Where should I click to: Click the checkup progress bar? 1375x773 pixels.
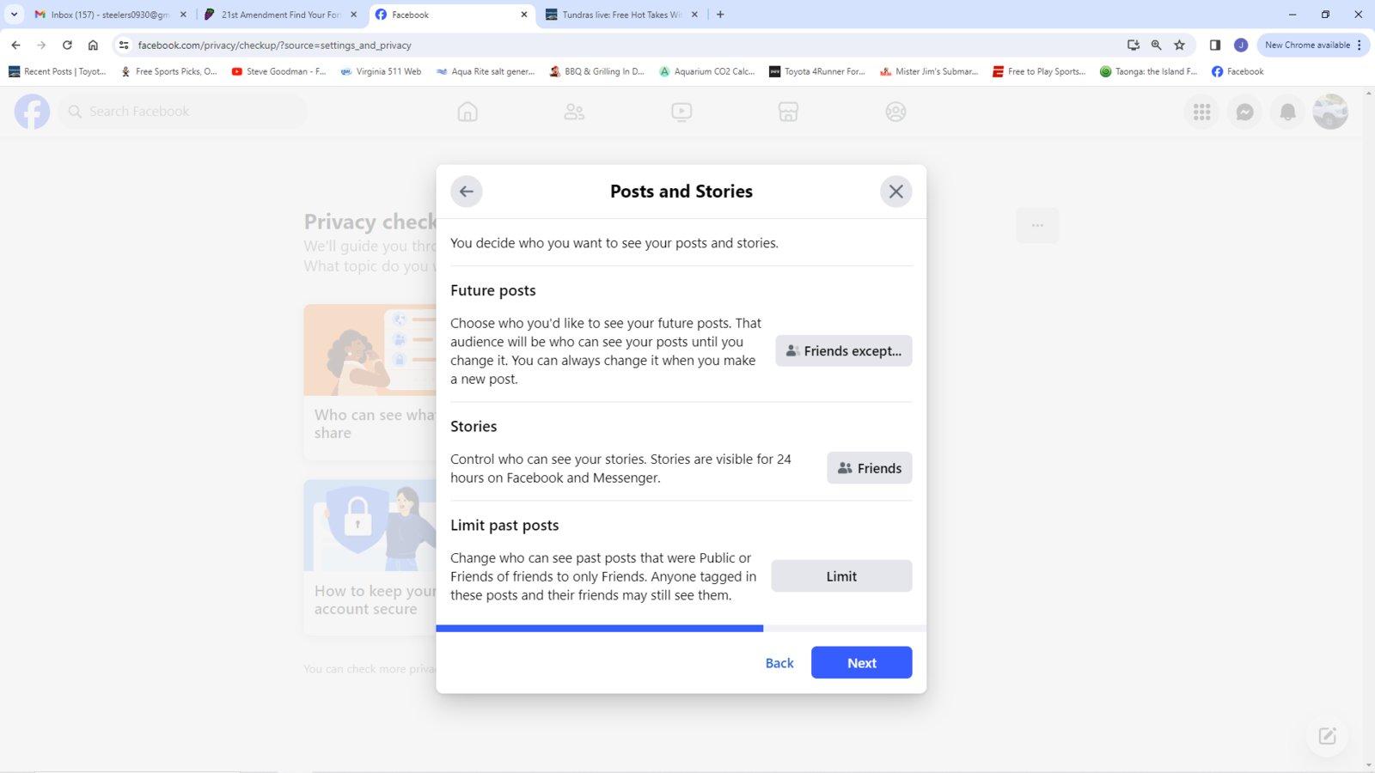(681, 629)
